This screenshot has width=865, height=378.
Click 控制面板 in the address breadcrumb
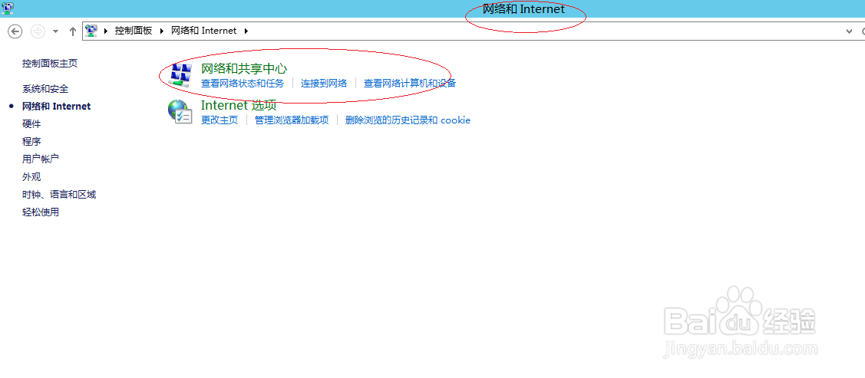(133, 31)
